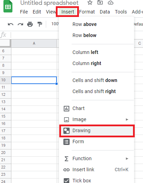This screenshot has height=183, width=143.
Task: Insert a Column right
Action: [96, 63]
